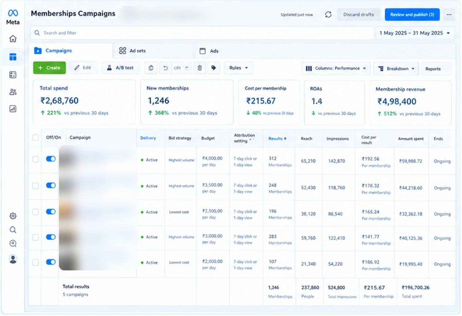Toggle off the campaign with 196 memberships

click(51, 212)
